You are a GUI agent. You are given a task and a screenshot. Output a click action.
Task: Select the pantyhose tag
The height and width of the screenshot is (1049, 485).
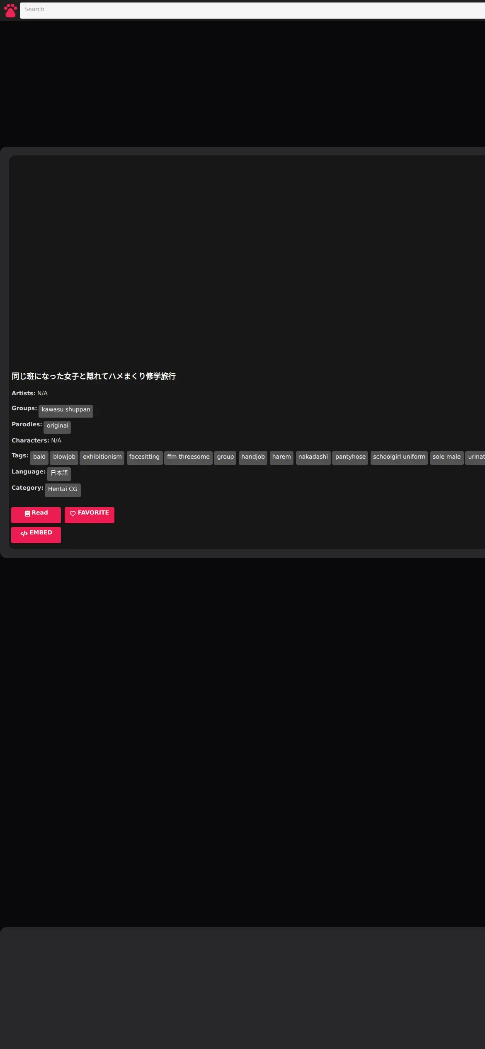[350, 458]
